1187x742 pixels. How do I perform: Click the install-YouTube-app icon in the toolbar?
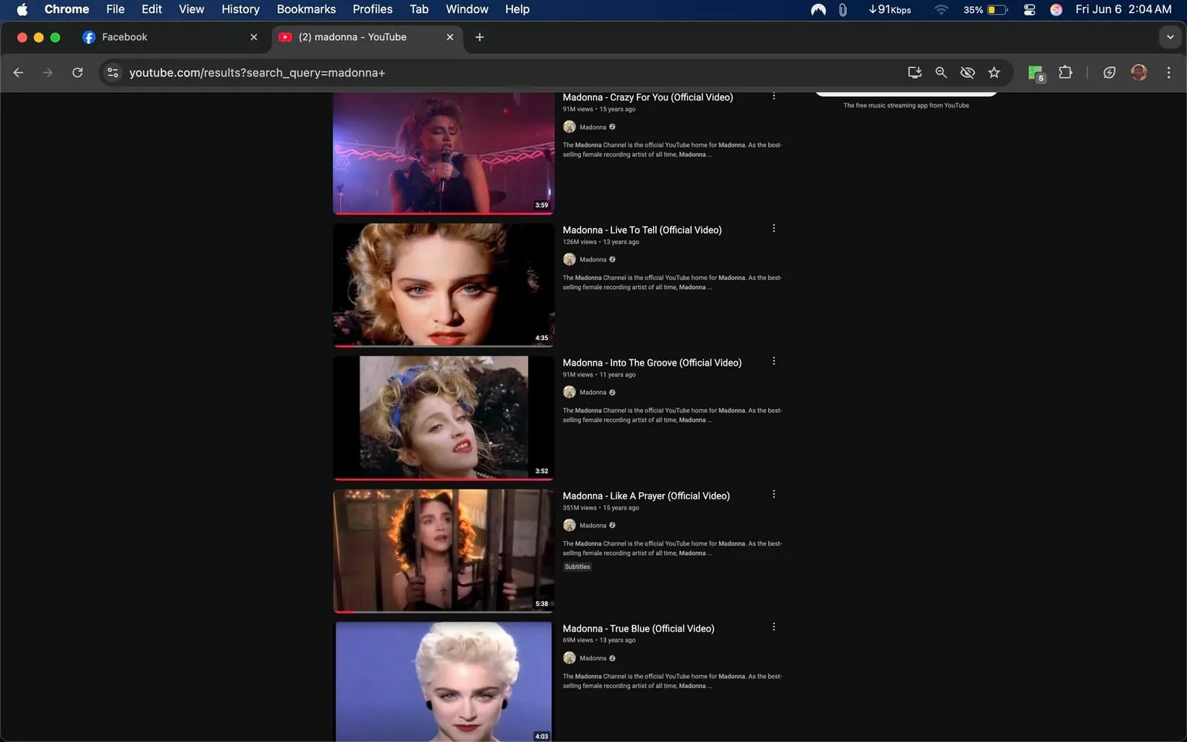(914, 72)
